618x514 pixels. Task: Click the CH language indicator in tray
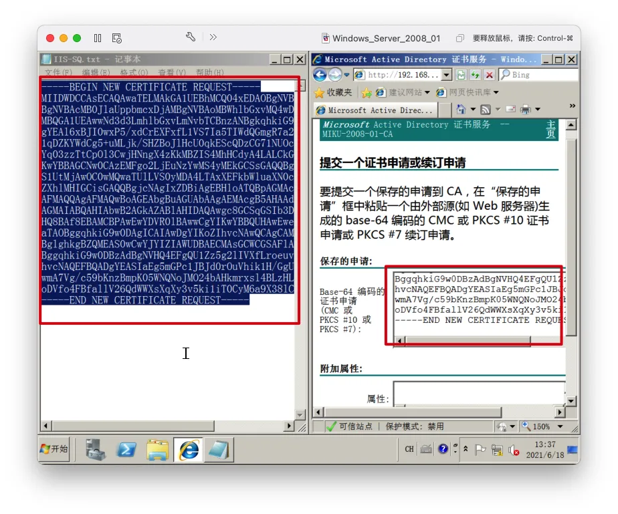[x=409, y=449]
